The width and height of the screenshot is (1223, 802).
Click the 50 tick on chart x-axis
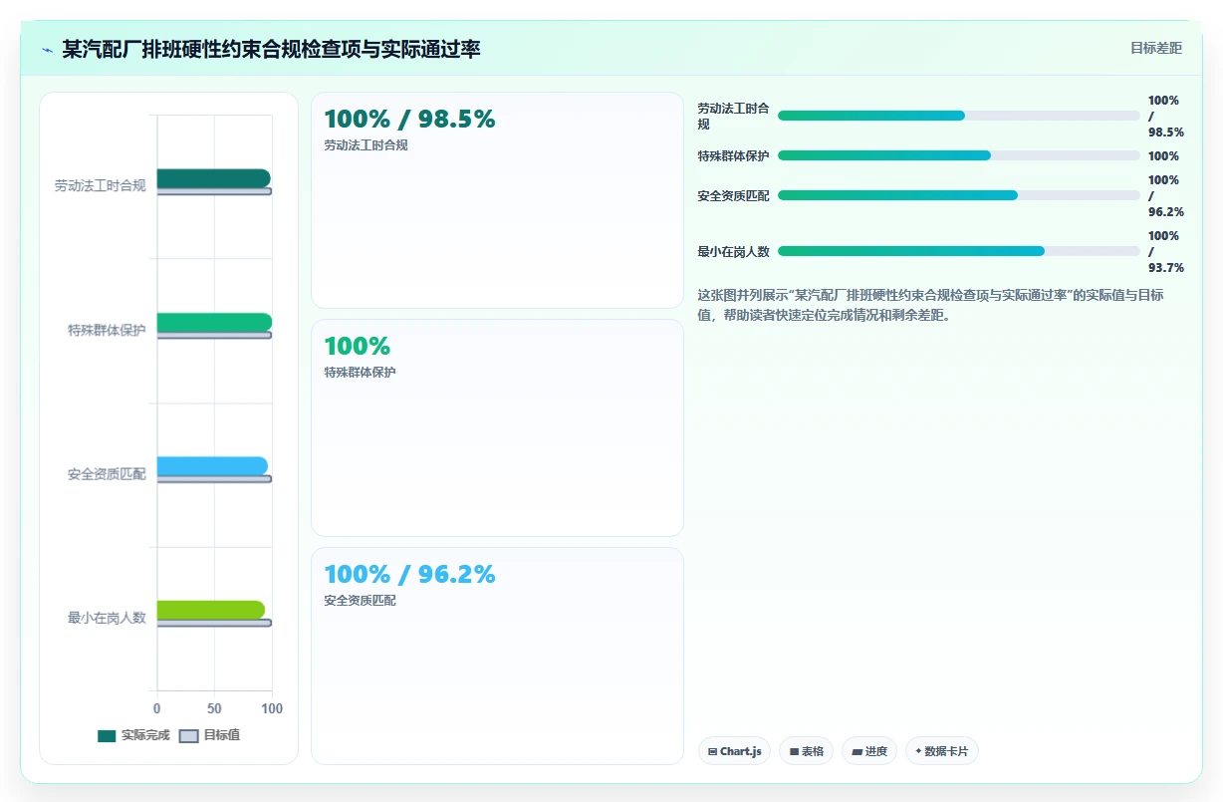(x=214, y=708)
